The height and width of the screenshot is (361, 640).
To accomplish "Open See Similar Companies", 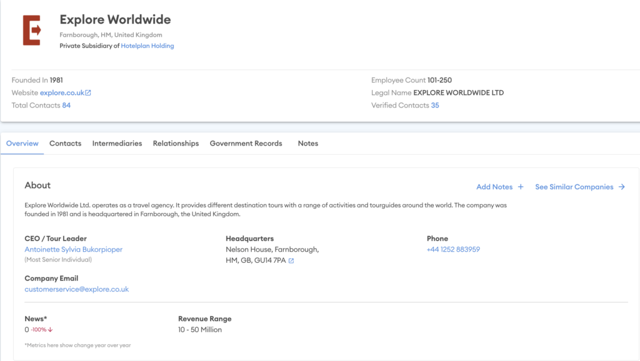I will pyautogui.click(x=574, y=187).
